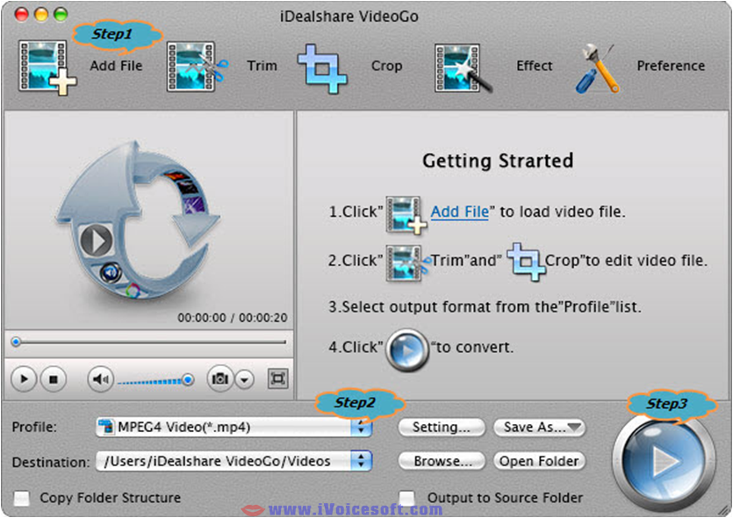
Task: Zoom the window with the green button
Action: [x=61, y=15]
